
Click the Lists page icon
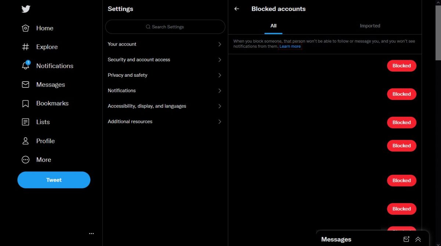(25, 122)
